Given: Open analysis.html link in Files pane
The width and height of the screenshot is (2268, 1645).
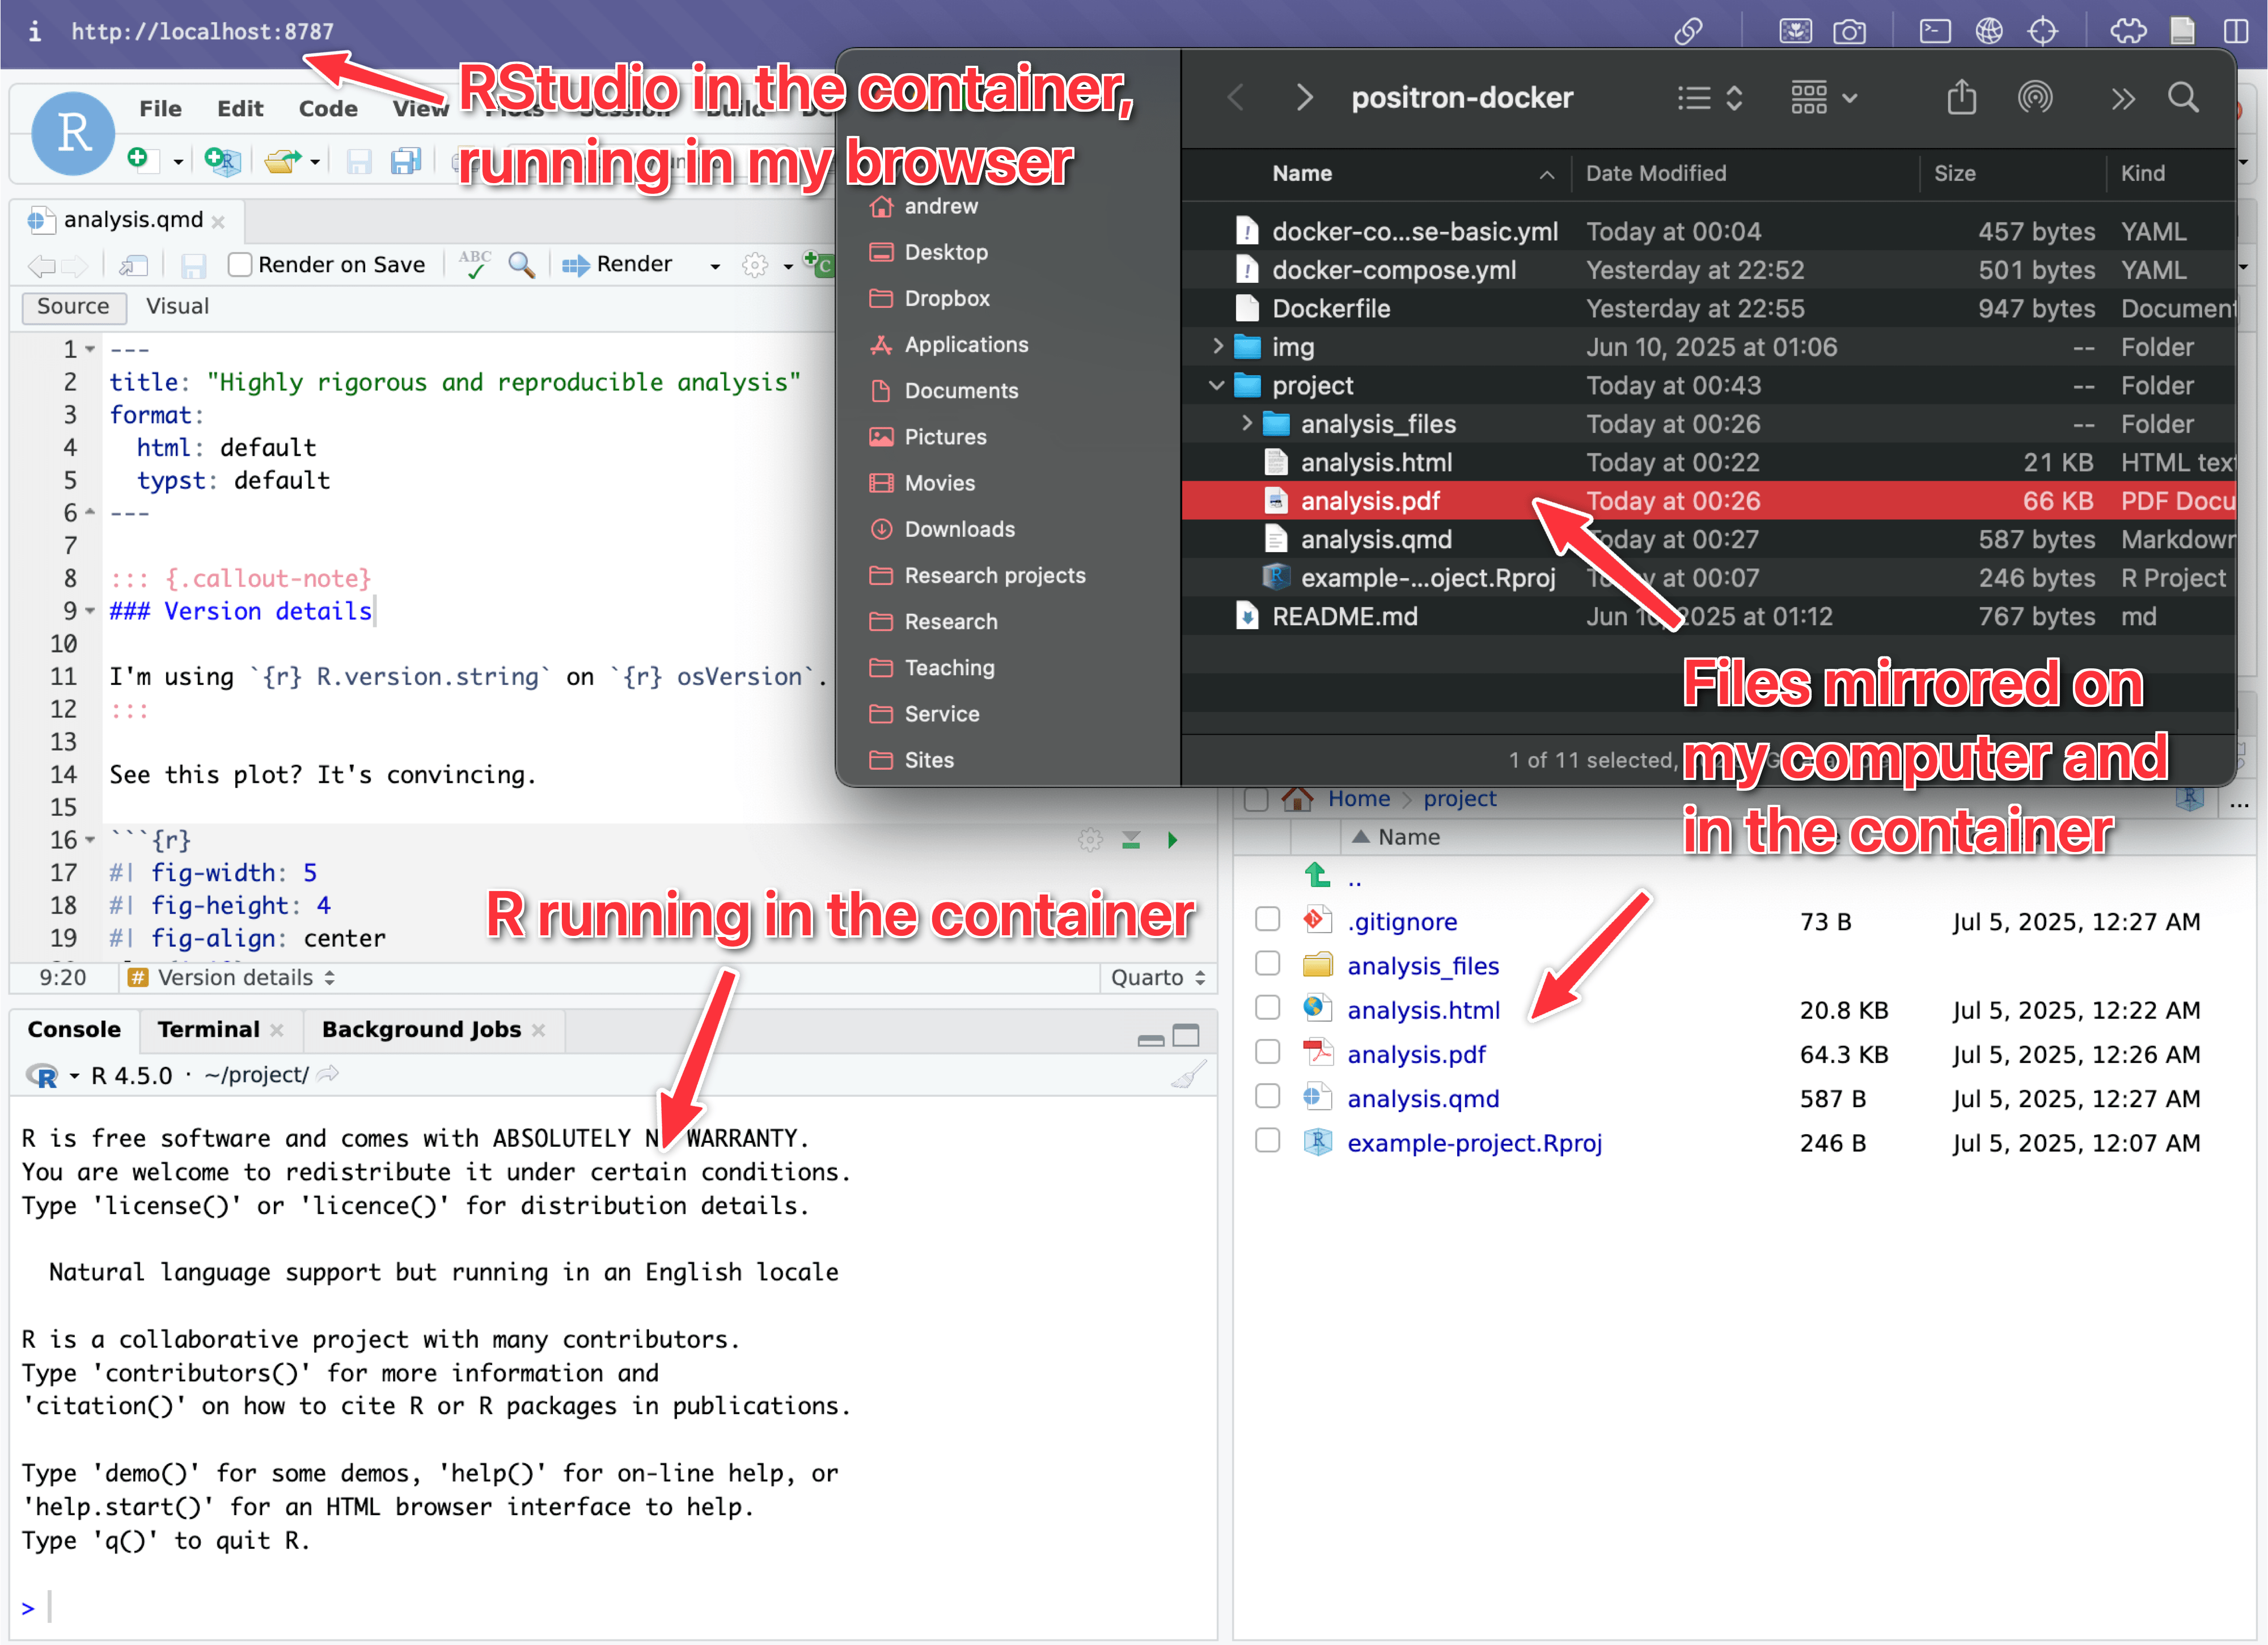Looking at the screenshot, I should (1423, 1010).
